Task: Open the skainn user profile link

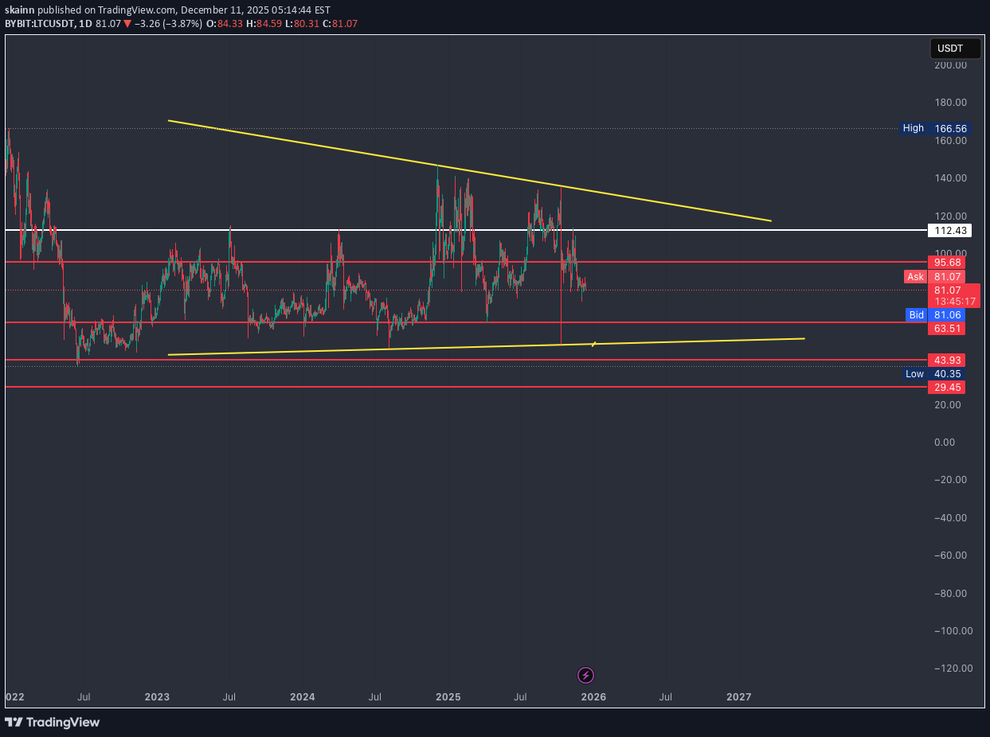Action: click(x=18, y=10)
